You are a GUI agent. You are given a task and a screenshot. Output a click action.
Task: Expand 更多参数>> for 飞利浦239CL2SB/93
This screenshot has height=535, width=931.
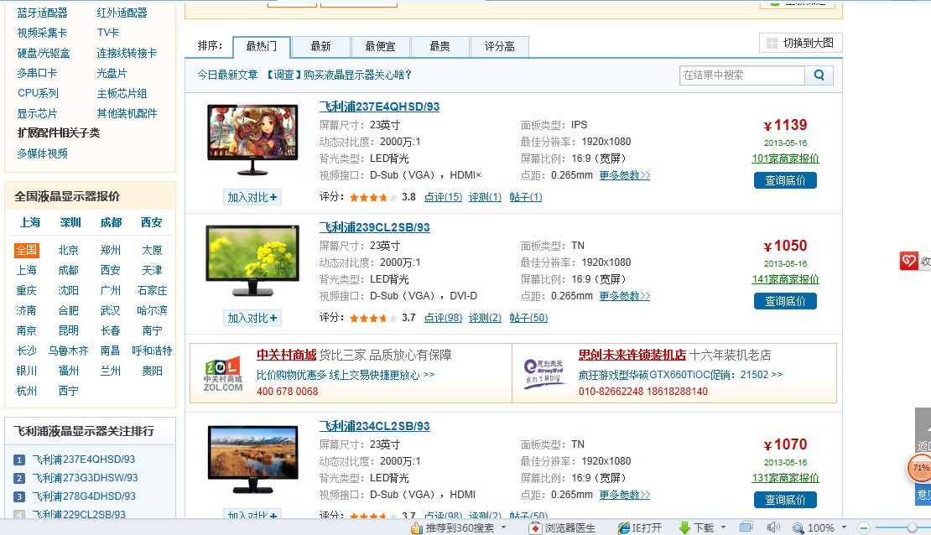coord(625,296)
